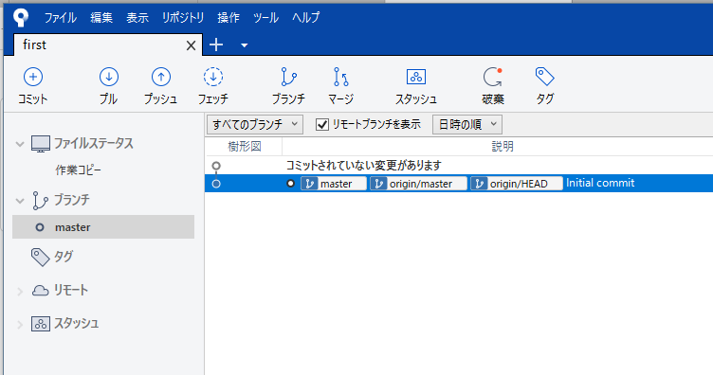
Task: Expand the リモート section
Action: tap(20, 292)
